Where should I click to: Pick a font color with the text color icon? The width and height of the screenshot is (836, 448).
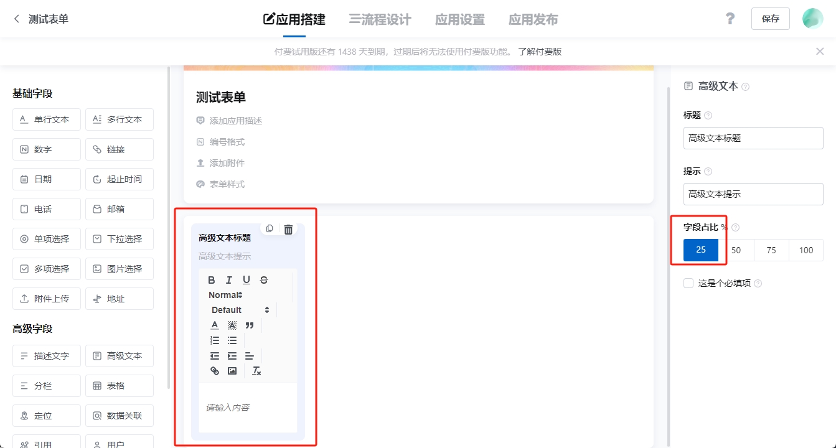215,325
